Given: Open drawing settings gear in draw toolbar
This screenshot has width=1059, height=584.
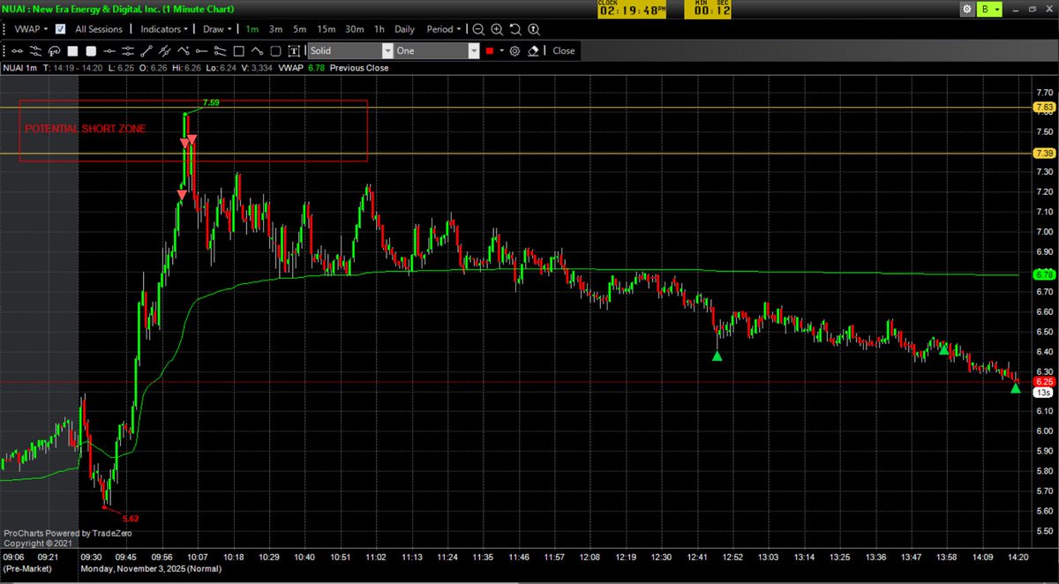Looking at the screenshot, I should click(514, 51).
